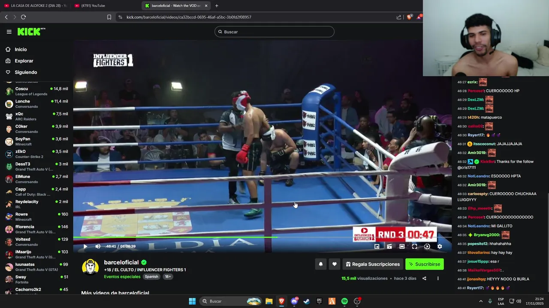Screen dimensions: 549x308
Task: Enable mini player mode
Action: pos(377,246)
